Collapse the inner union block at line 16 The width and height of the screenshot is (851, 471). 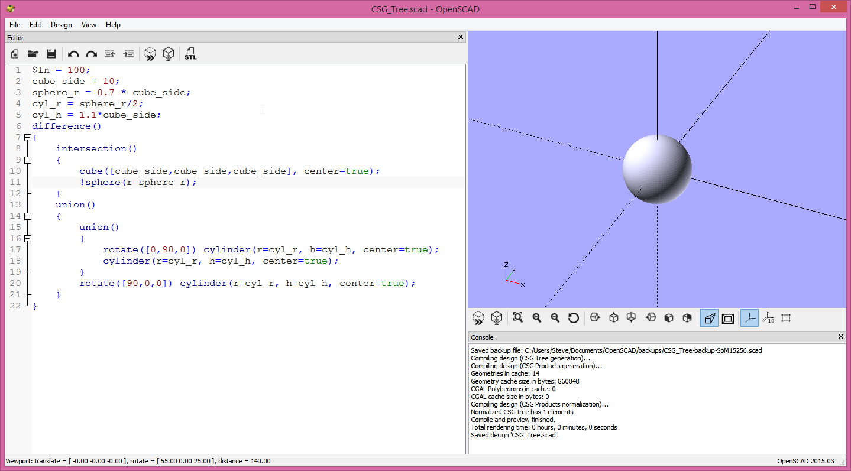tap(27, 238)
